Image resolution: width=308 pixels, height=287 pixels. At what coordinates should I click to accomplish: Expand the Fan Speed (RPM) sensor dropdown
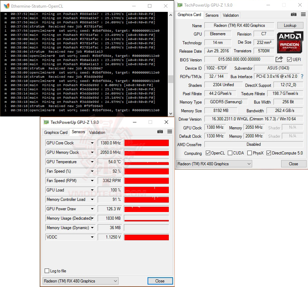click(x=92, y=181)
